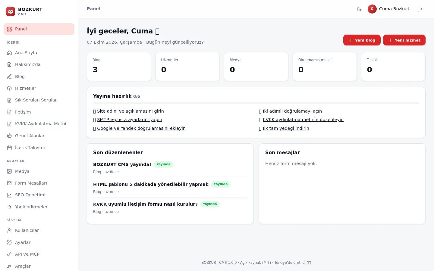Click the chart icon for SEO Denetimi
Viewport: 434px width, 271px height.
(9, 195)
